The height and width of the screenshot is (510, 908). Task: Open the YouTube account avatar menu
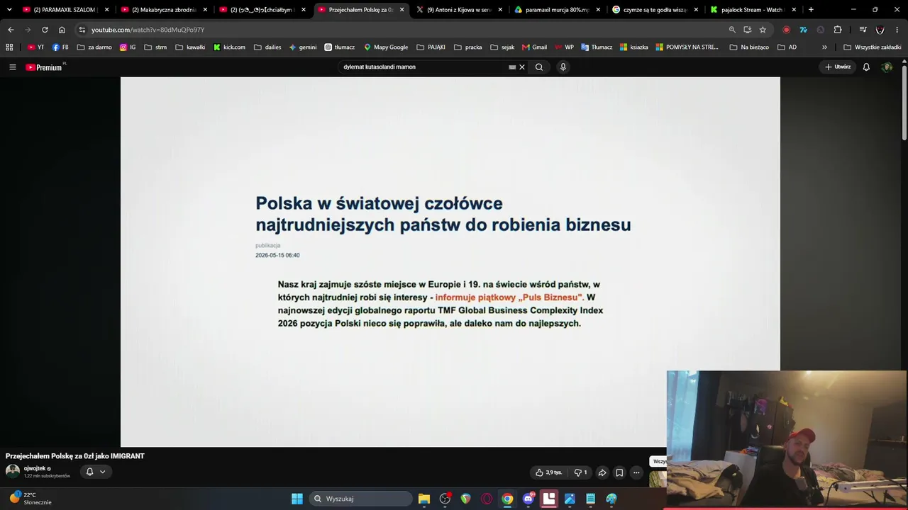click(887, 67)
